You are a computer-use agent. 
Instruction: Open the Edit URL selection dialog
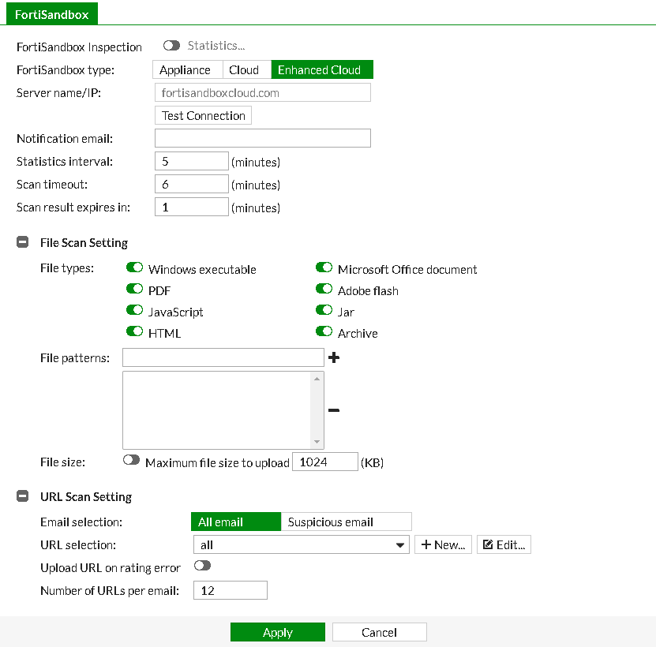click(504, 544)
